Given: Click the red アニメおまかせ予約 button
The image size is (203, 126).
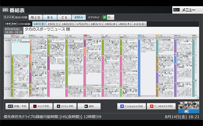Looking at the screenshot, I should click(161, 106).
